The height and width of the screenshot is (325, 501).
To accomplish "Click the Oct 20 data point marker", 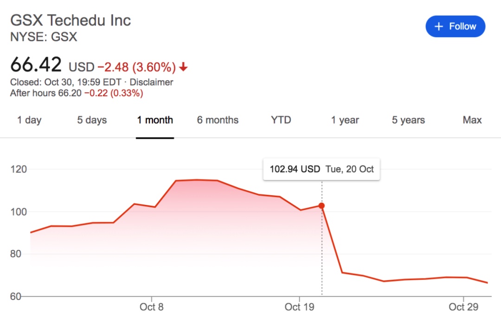I will (321, 206).
